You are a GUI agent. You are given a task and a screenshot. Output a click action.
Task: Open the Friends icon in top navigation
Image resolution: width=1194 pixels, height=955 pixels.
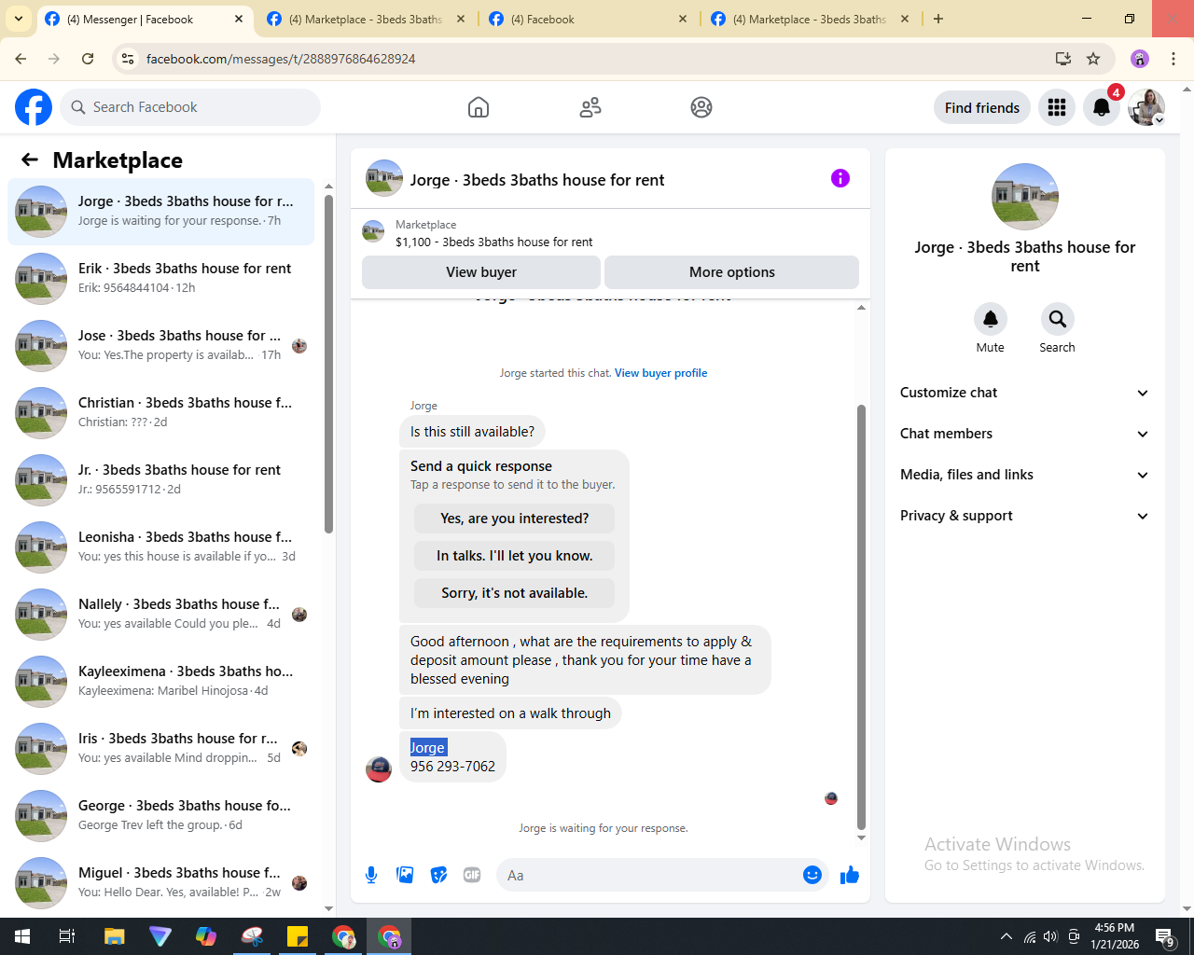tap(590, 107)
